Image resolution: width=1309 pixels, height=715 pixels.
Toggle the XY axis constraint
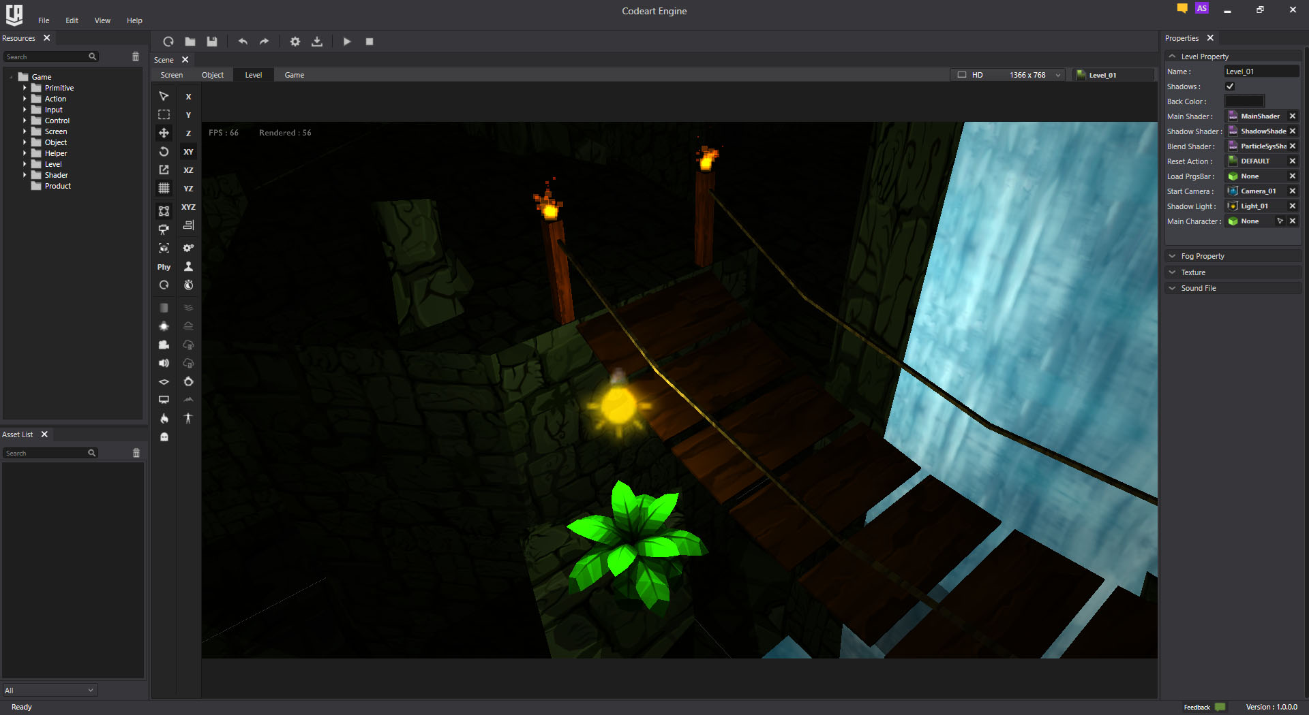point(188,152)
